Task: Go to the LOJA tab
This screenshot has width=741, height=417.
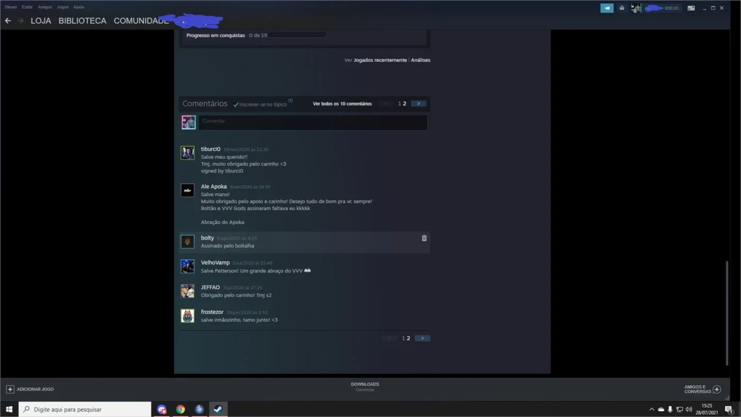Action: pyautogui.click(x=41, y=21)
